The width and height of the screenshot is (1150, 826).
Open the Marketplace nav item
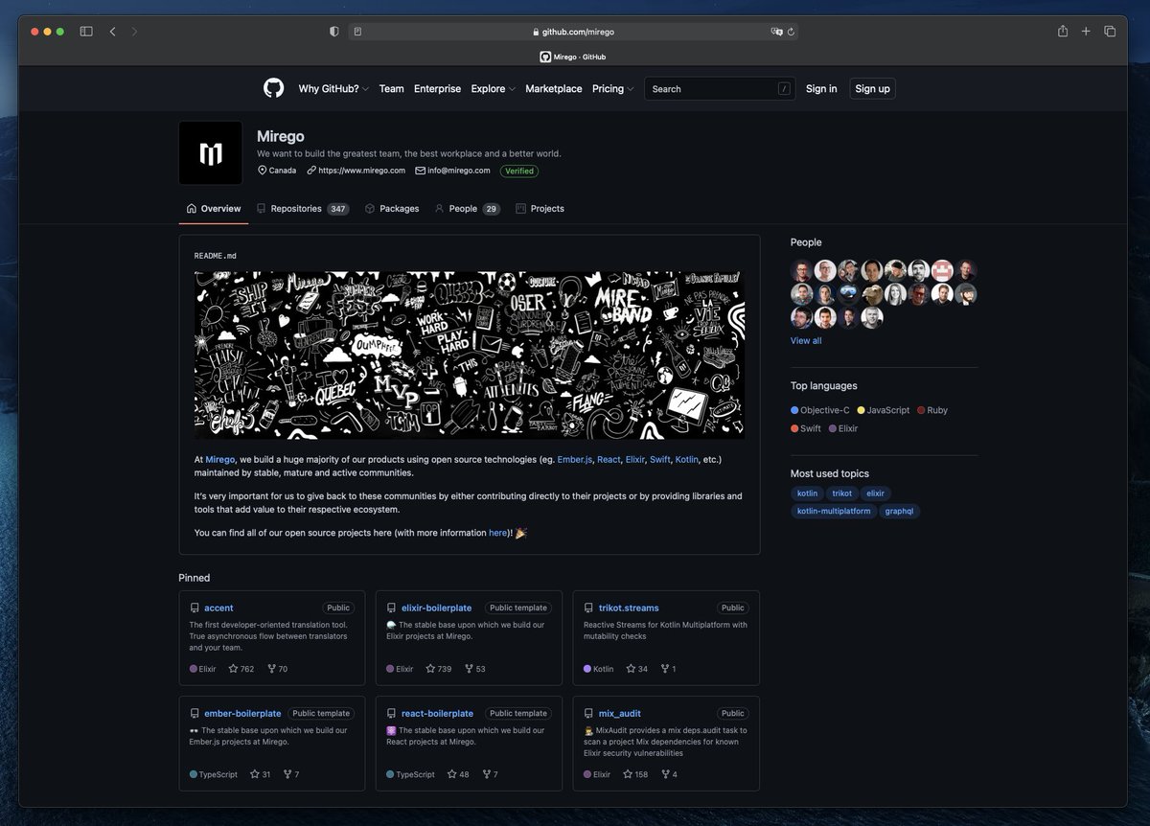point(553,89)
